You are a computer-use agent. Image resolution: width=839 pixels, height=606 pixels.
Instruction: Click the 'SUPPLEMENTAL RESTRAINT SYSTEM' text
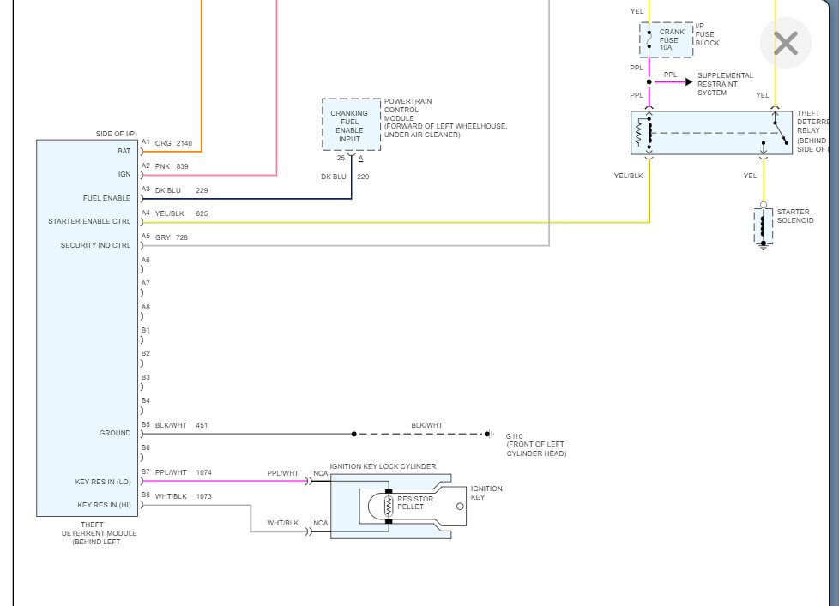coord(725,84)
